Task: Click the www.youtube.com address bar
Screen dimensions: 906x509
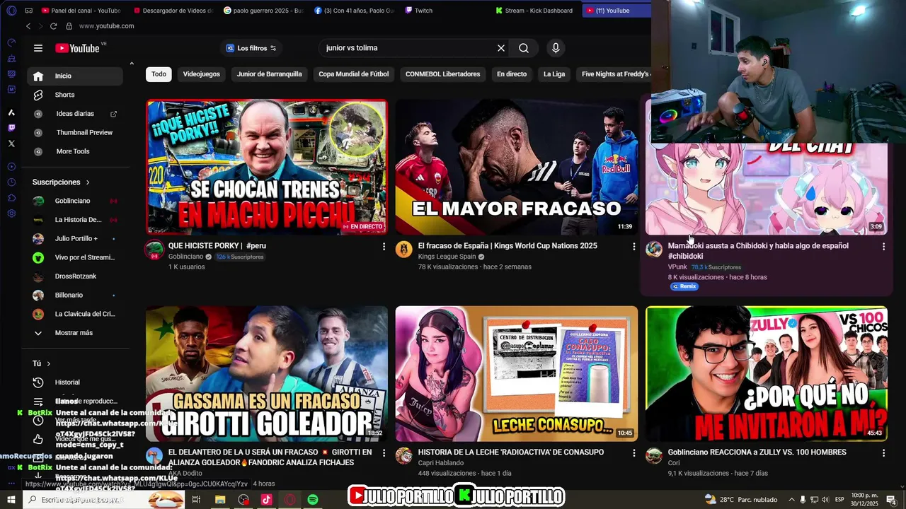Action: 106,26
